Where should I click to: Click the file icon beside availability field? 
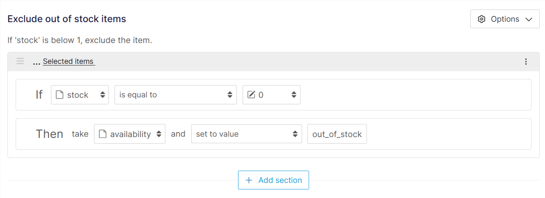coord(103,134)
